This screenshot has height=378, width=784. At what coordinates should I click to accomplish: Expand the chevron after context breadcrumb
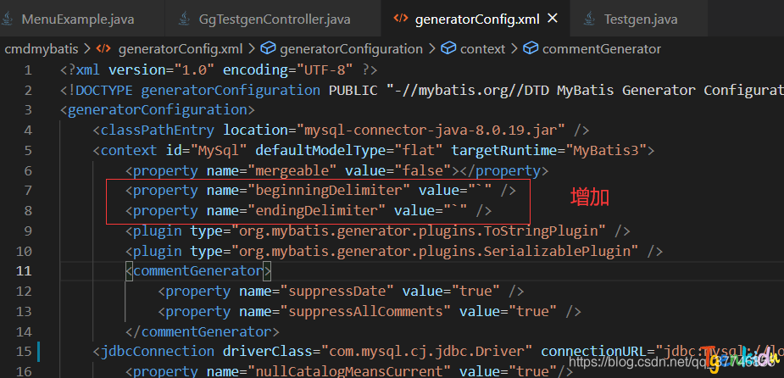click(x=514, y=49)
